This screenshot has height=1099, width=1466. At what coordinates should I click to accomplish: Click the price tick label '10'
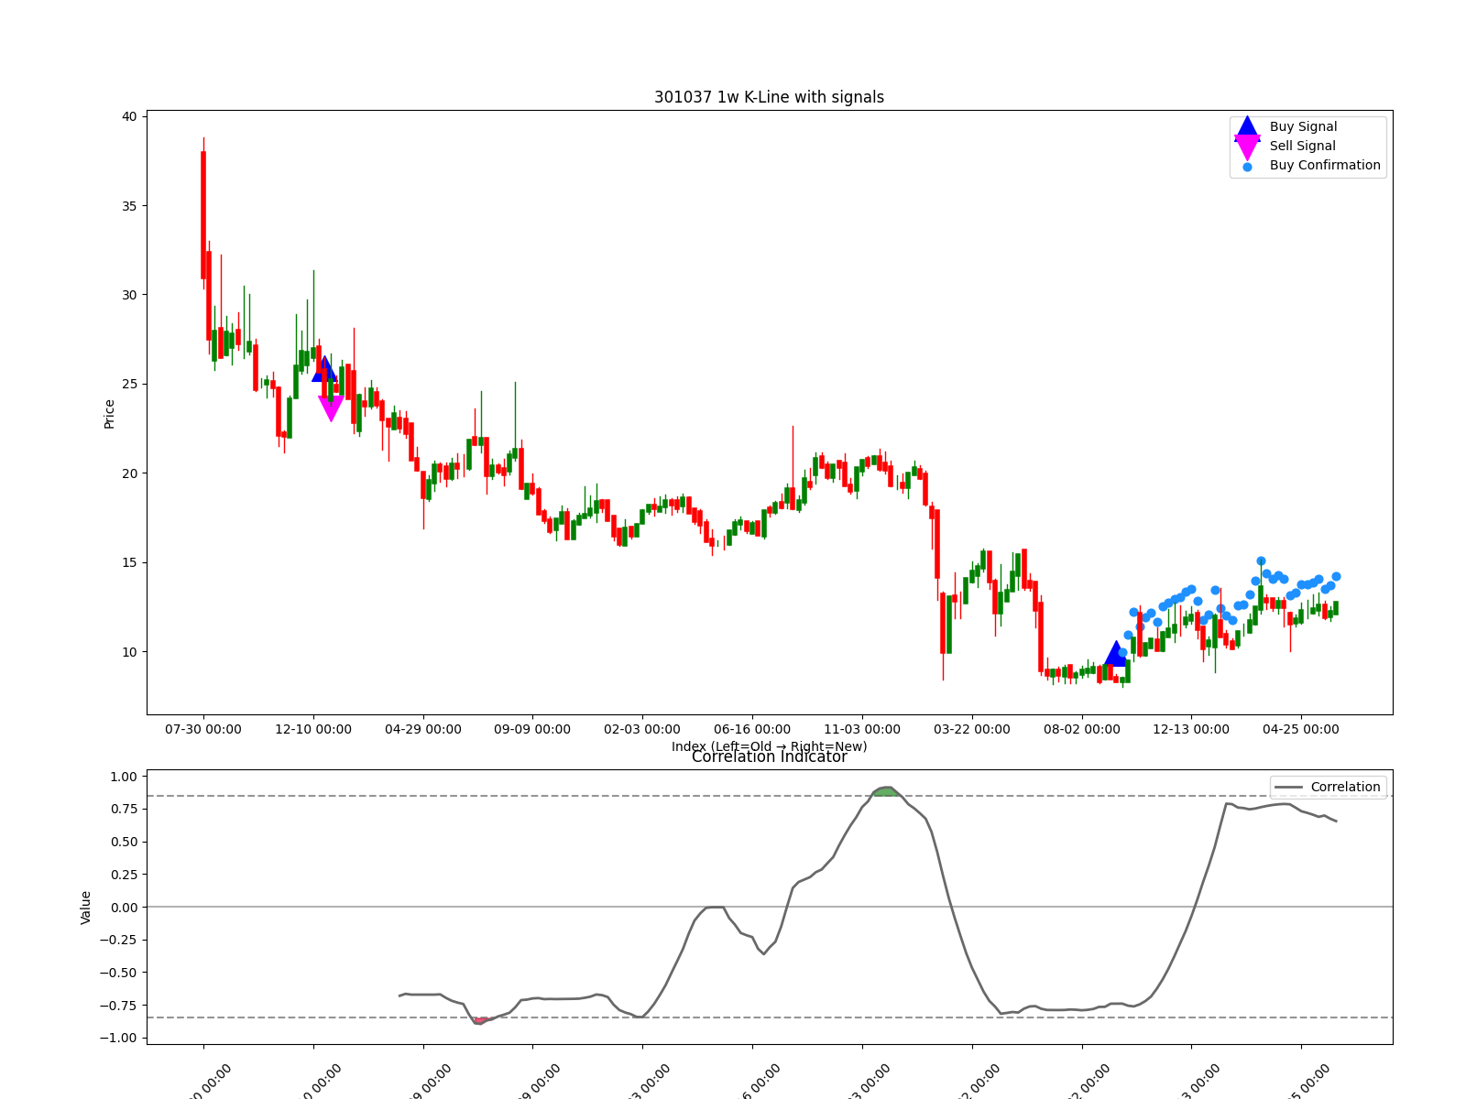point(129,652)
